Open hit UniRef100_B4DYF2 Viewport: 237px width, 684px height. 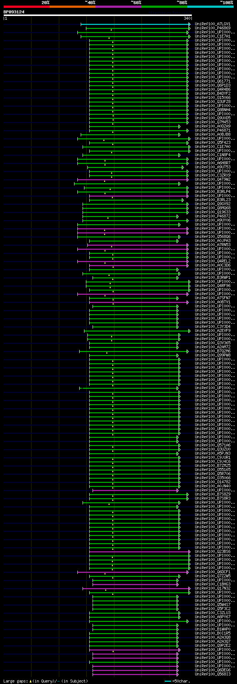click(x=213, y=94)
